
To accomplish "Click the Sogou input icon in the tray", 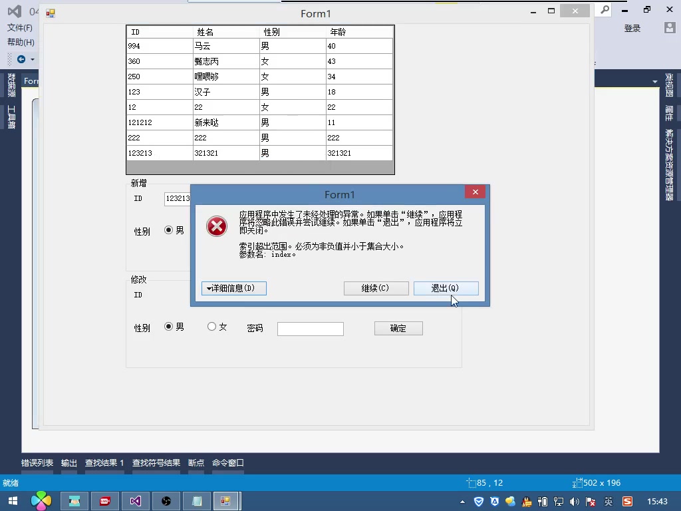I will point(626,502).
